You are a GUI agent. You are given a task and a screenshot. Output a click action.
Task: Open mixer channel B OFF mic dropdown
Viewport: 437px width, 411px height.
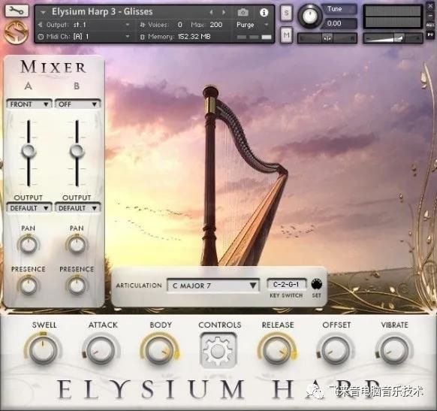pos(77,104)
